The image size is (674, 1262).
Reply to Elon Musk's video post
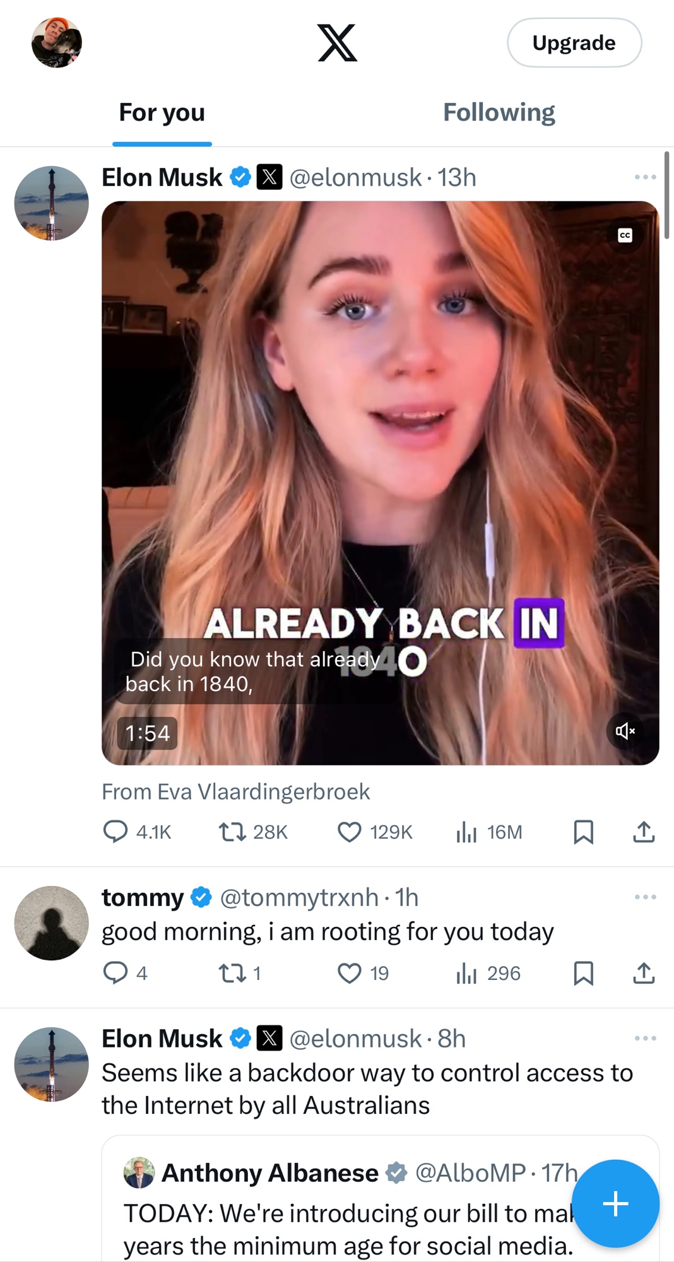[115, 832]
